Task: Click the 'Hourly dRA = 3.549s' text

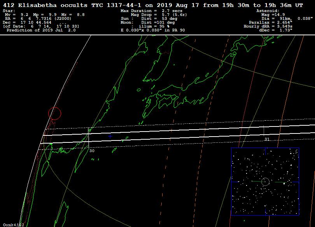Action: click(268, 26)
